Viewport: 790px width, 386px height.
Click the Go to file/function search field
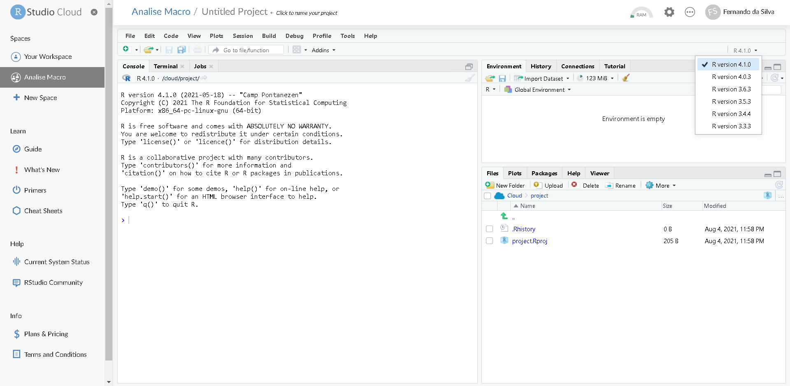[246, 49]
